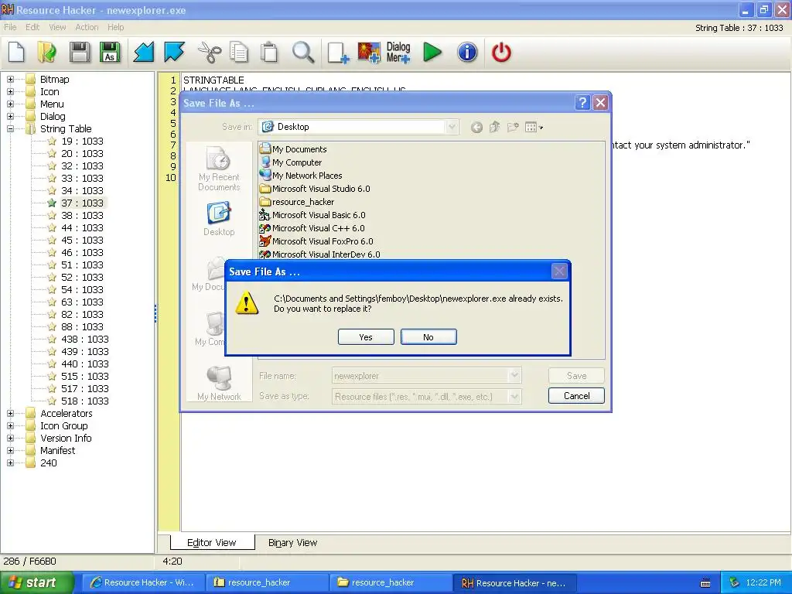Click the taskbar clock showing 12:22 PM
Viewport: 792px width, 594px height.
pos(763,582)
